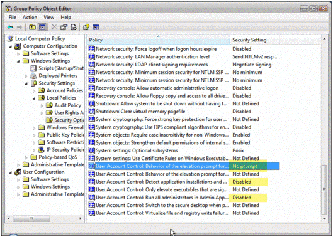Select User Account Control: Only elevate executables policy
The height and width of the screenshot is (237, 333).
(x=162, y=189)
